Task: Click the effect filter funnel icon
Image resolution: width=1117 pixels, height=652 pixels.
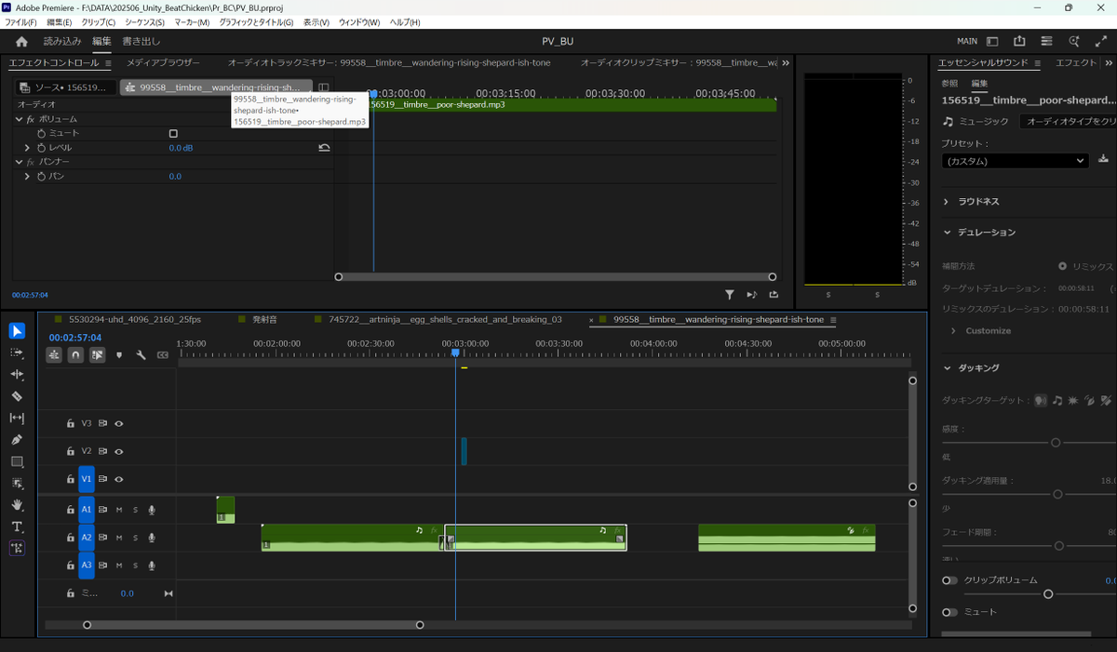Action: 731,295
